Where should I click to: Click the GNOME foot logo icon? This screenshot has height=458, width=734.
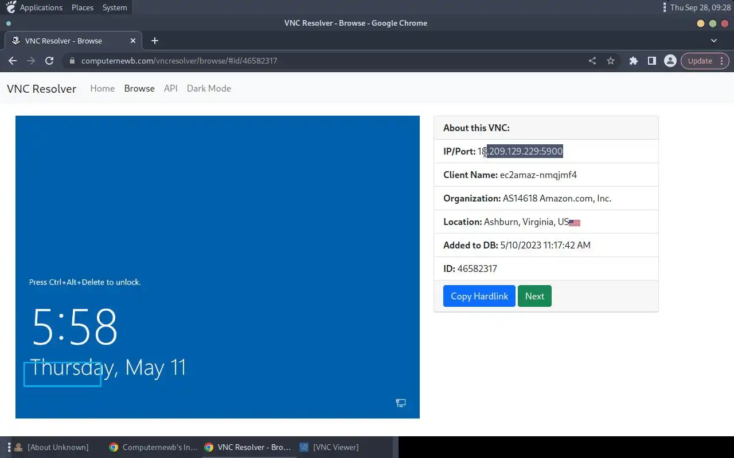pos(10,7)
